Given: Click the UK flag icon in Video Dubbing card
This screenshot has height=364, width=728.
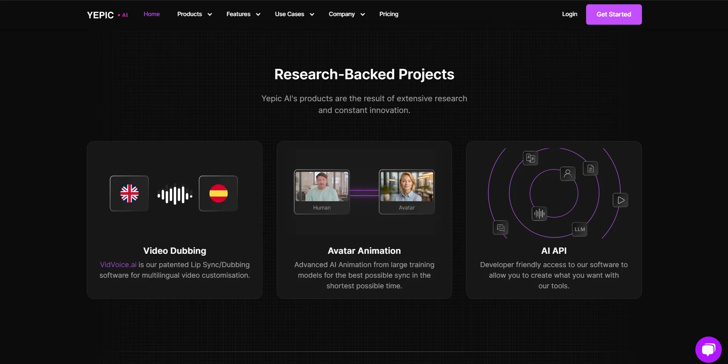Looking at the screenshot, I should coord(129,193).
